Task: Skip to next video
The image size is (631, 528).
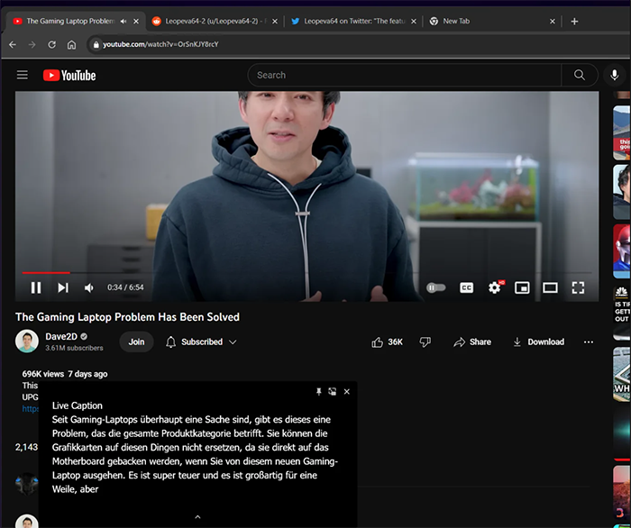Action: point(63,287)
